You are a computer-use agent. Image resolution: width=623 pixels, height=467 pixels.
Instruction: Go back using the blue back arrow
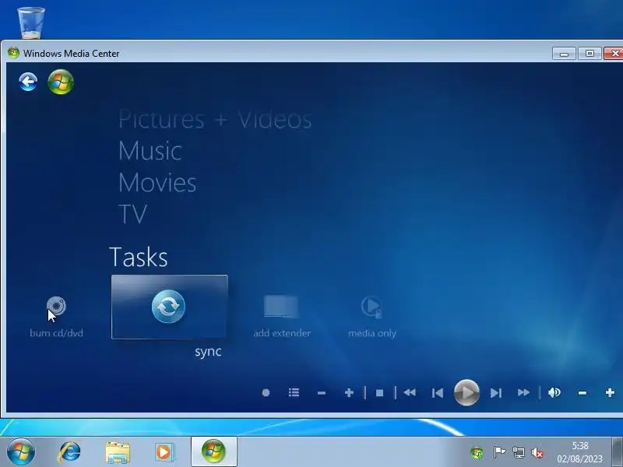28,82
